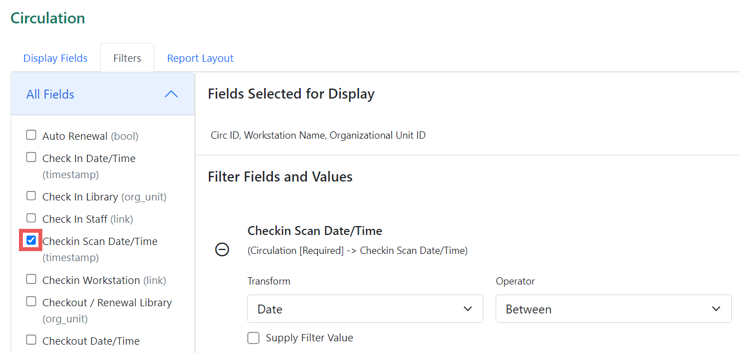Check the Checkout / Renewal Library field
The height and width of the screenshot is (353, 739).
click(x=31, y=301)
